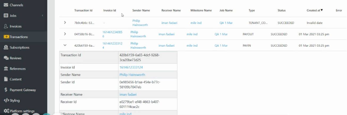This screenshot has height=115, width=347.
Task: Collapse the Jobs submenu arrow
Action: (43, 16)
